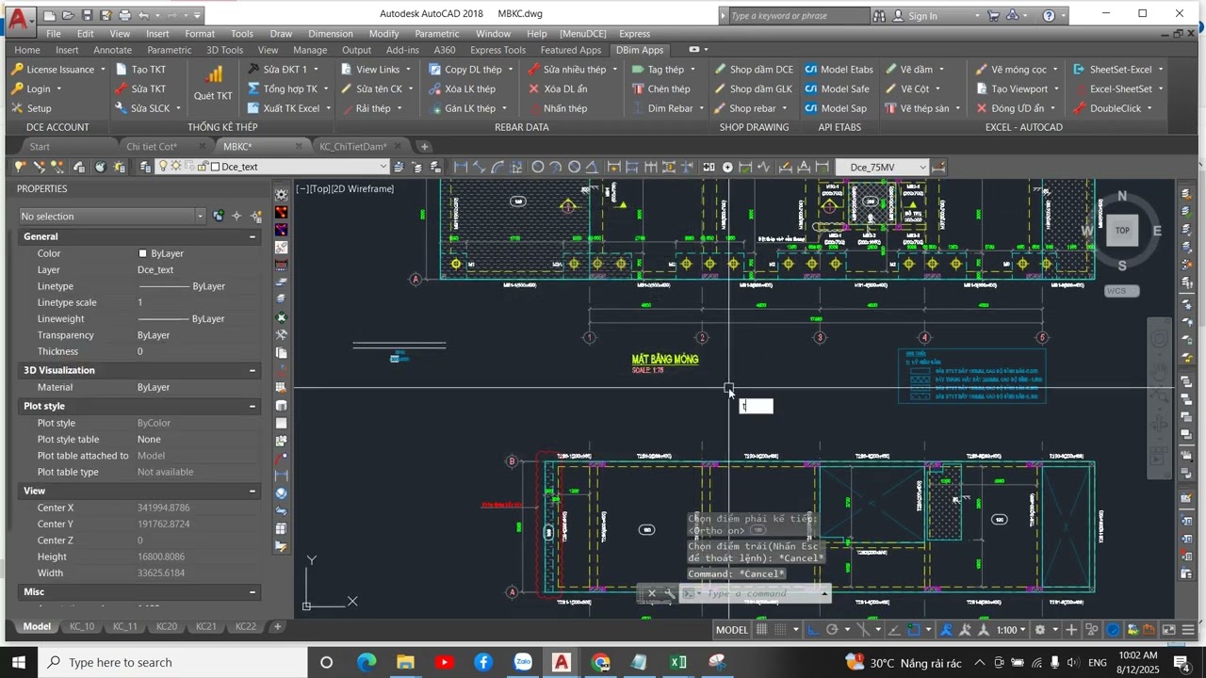Collapse the Plot style section

coord(253,406)
